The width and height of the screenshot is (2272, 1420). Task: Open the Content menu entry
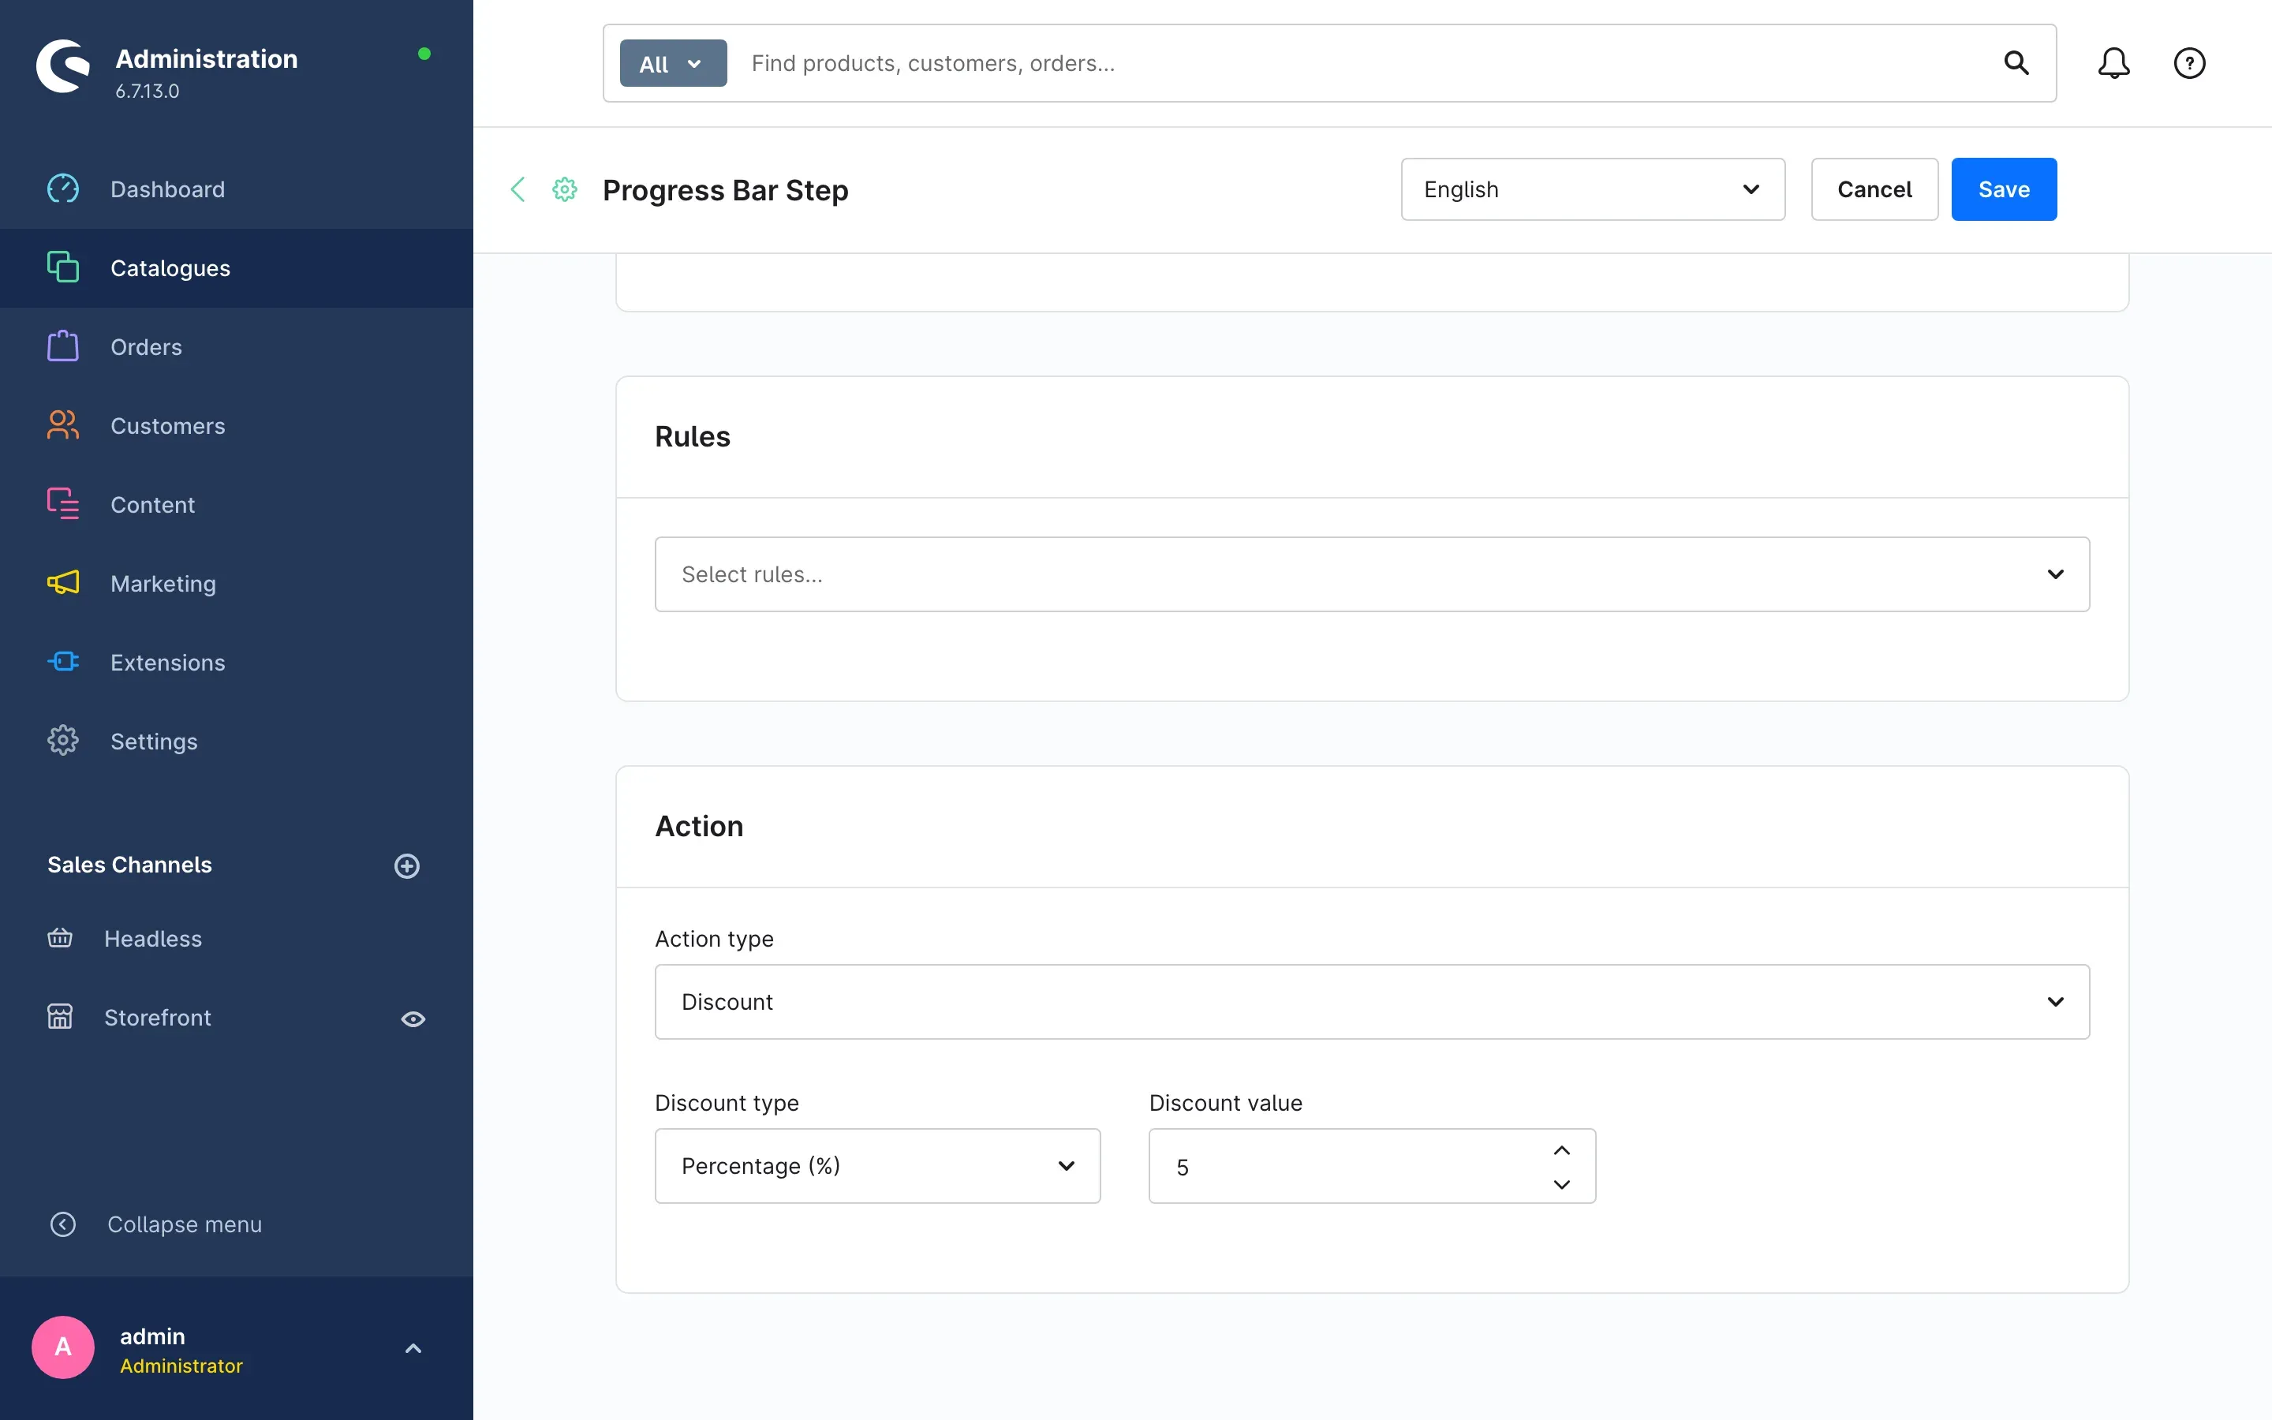(x=237, y=504)
